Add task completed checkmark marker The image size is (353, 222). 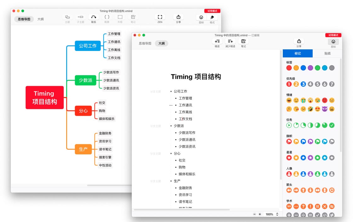pyautogui.click(x=332, y=125)
